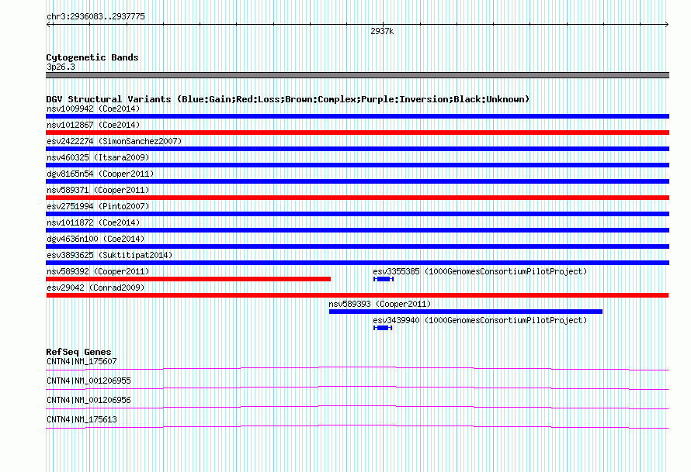The height and width of the screenshot is (472, 691).
Task: Open variant label nsv1012867 (Coe2014)
Action: (93, 125)
